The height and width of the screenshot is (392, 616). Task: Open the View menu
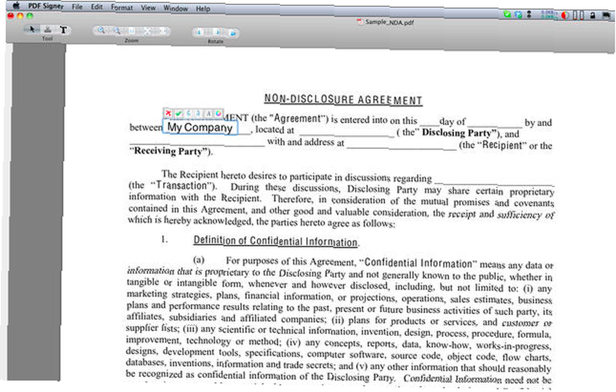click(x=148, y=8)
